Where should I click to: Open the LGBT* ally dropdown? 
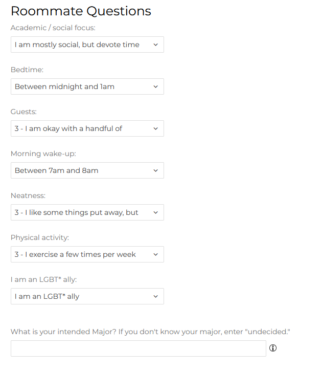[x=87, y=296]
